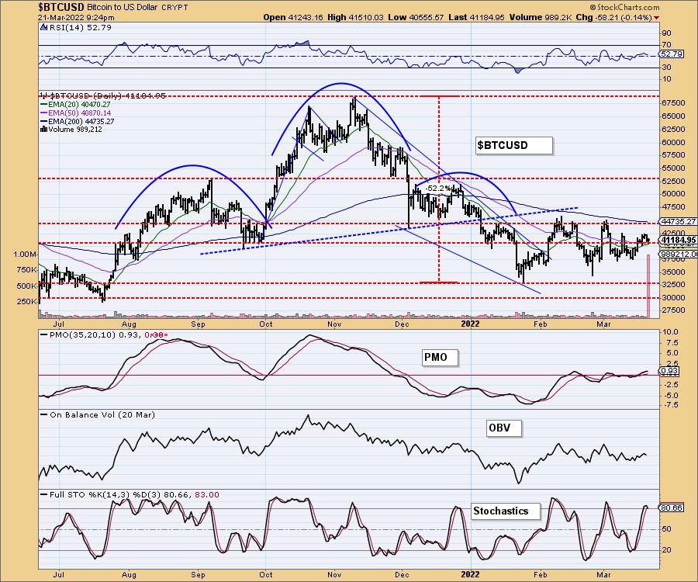Click the 44735.27 EMA price tag on right axis
This screenshot has height=582, width=698.
point(678,221)
